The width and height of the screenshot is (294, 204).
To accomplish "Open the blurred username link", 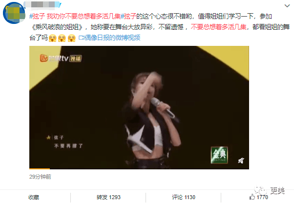I will click(42, 5).
